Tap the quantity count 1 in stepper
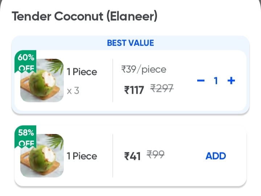Viewport: 261px width, 196px height. click(x=216, y=81)
